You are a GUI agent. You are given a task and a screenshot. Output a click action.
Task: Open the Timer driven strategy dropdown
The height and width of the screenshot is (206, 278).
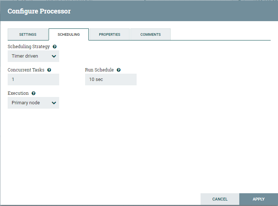[x=33, y=56]
